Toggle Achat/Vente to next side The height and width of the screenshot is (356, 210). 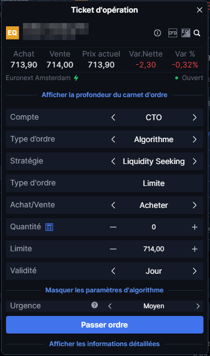[195, 205]
